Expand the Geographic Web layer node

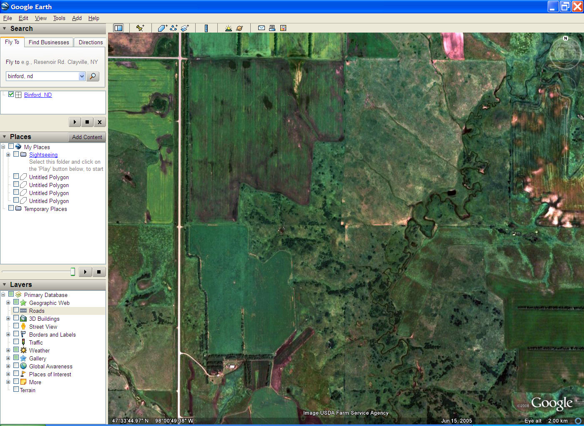coord(8,303)
